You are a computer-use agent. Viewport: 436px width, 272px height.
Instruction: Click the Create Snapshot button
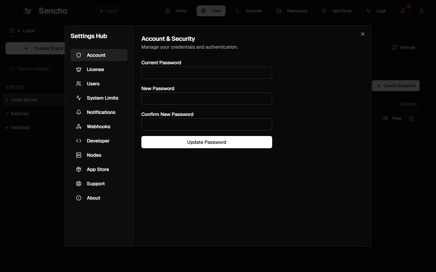click(x=396, y=86)
